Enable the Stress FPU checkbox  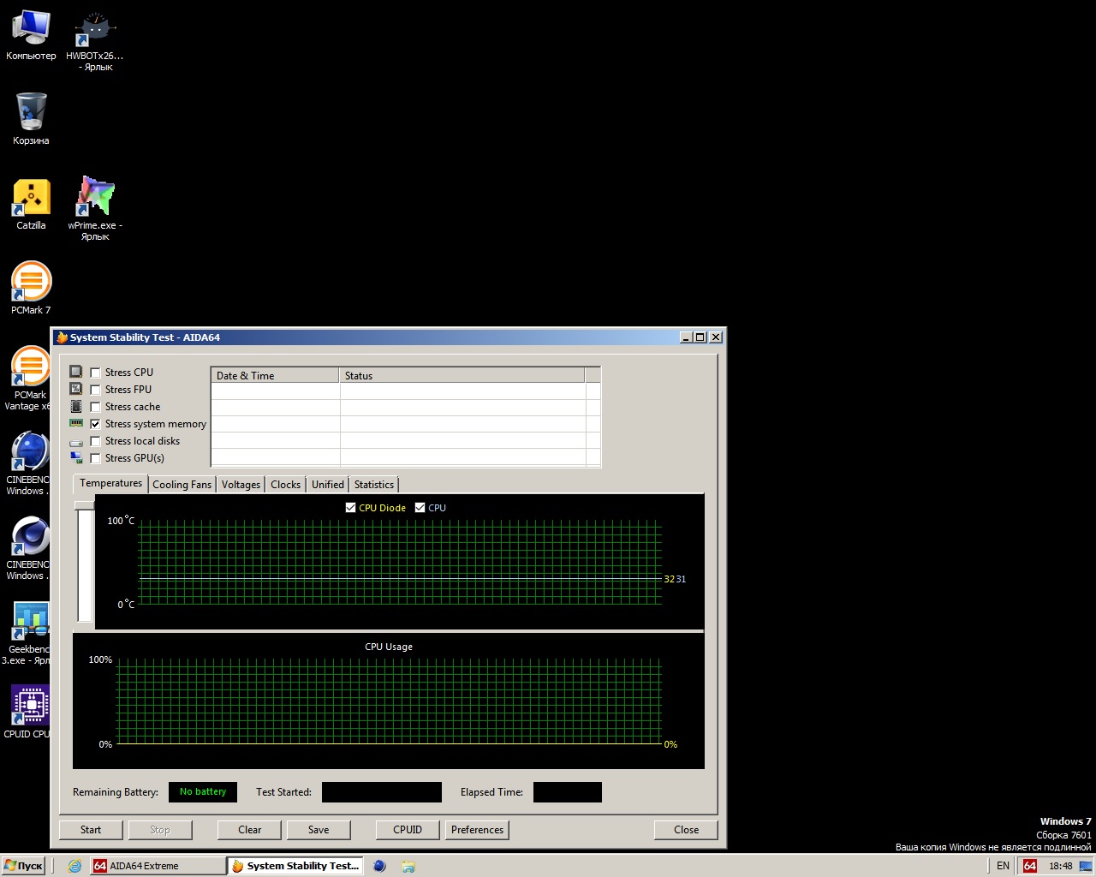pos(95,390)
